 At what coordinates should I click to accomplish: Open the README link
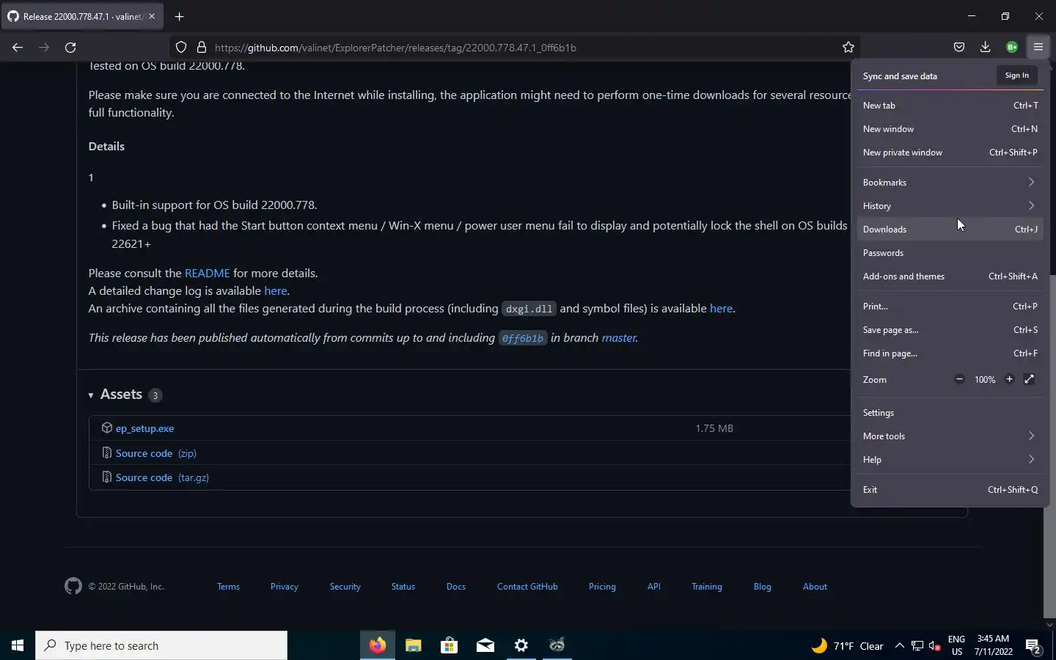point(207,273)
